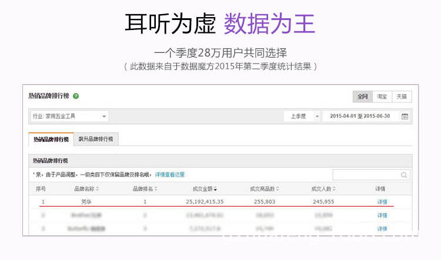Click the brand search input box
Image resolution: width=441 pixels, height=260 pixels.
coord(366,175)
